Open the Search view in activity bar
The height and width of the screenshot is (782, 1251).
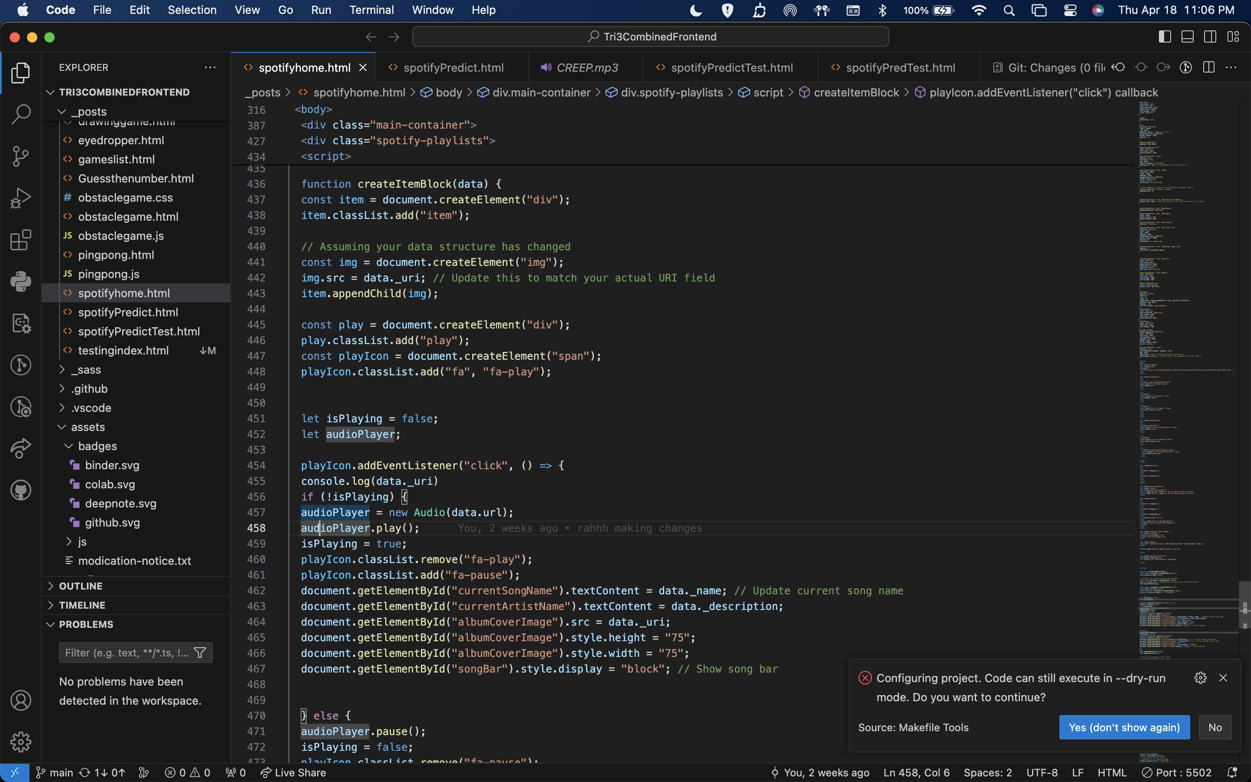[21, 114]
